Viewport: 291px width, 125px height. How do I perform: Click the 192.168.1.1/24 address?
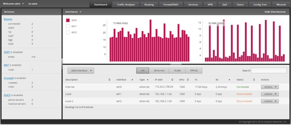163,94
